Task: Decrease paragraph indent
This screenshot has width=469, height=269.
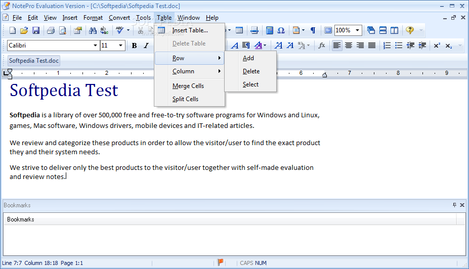Action: (x=410, y=46)
